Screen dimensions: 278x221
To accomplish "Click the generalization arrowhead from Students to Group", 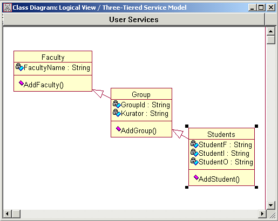I will click(x=178, y=134).
